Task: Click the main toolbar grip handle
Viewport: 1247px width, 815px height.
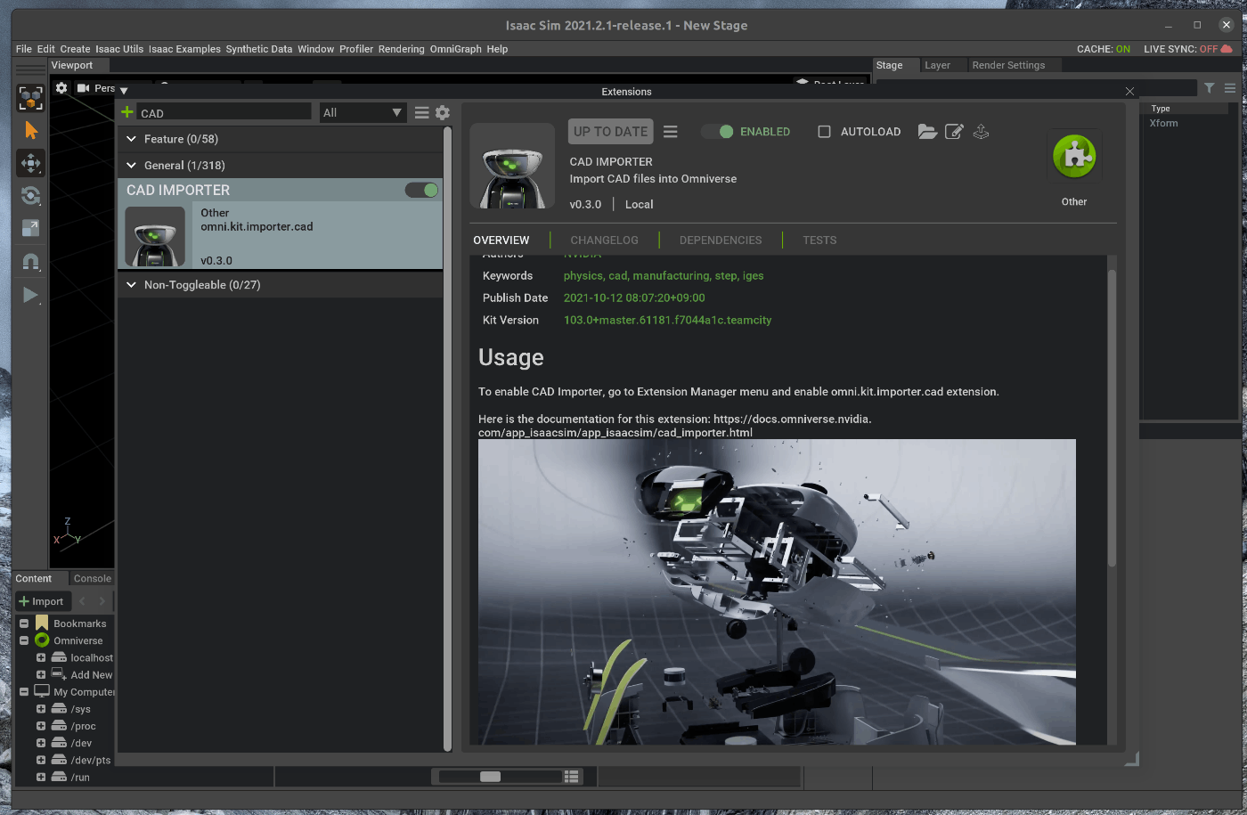Action: (30, 69)
